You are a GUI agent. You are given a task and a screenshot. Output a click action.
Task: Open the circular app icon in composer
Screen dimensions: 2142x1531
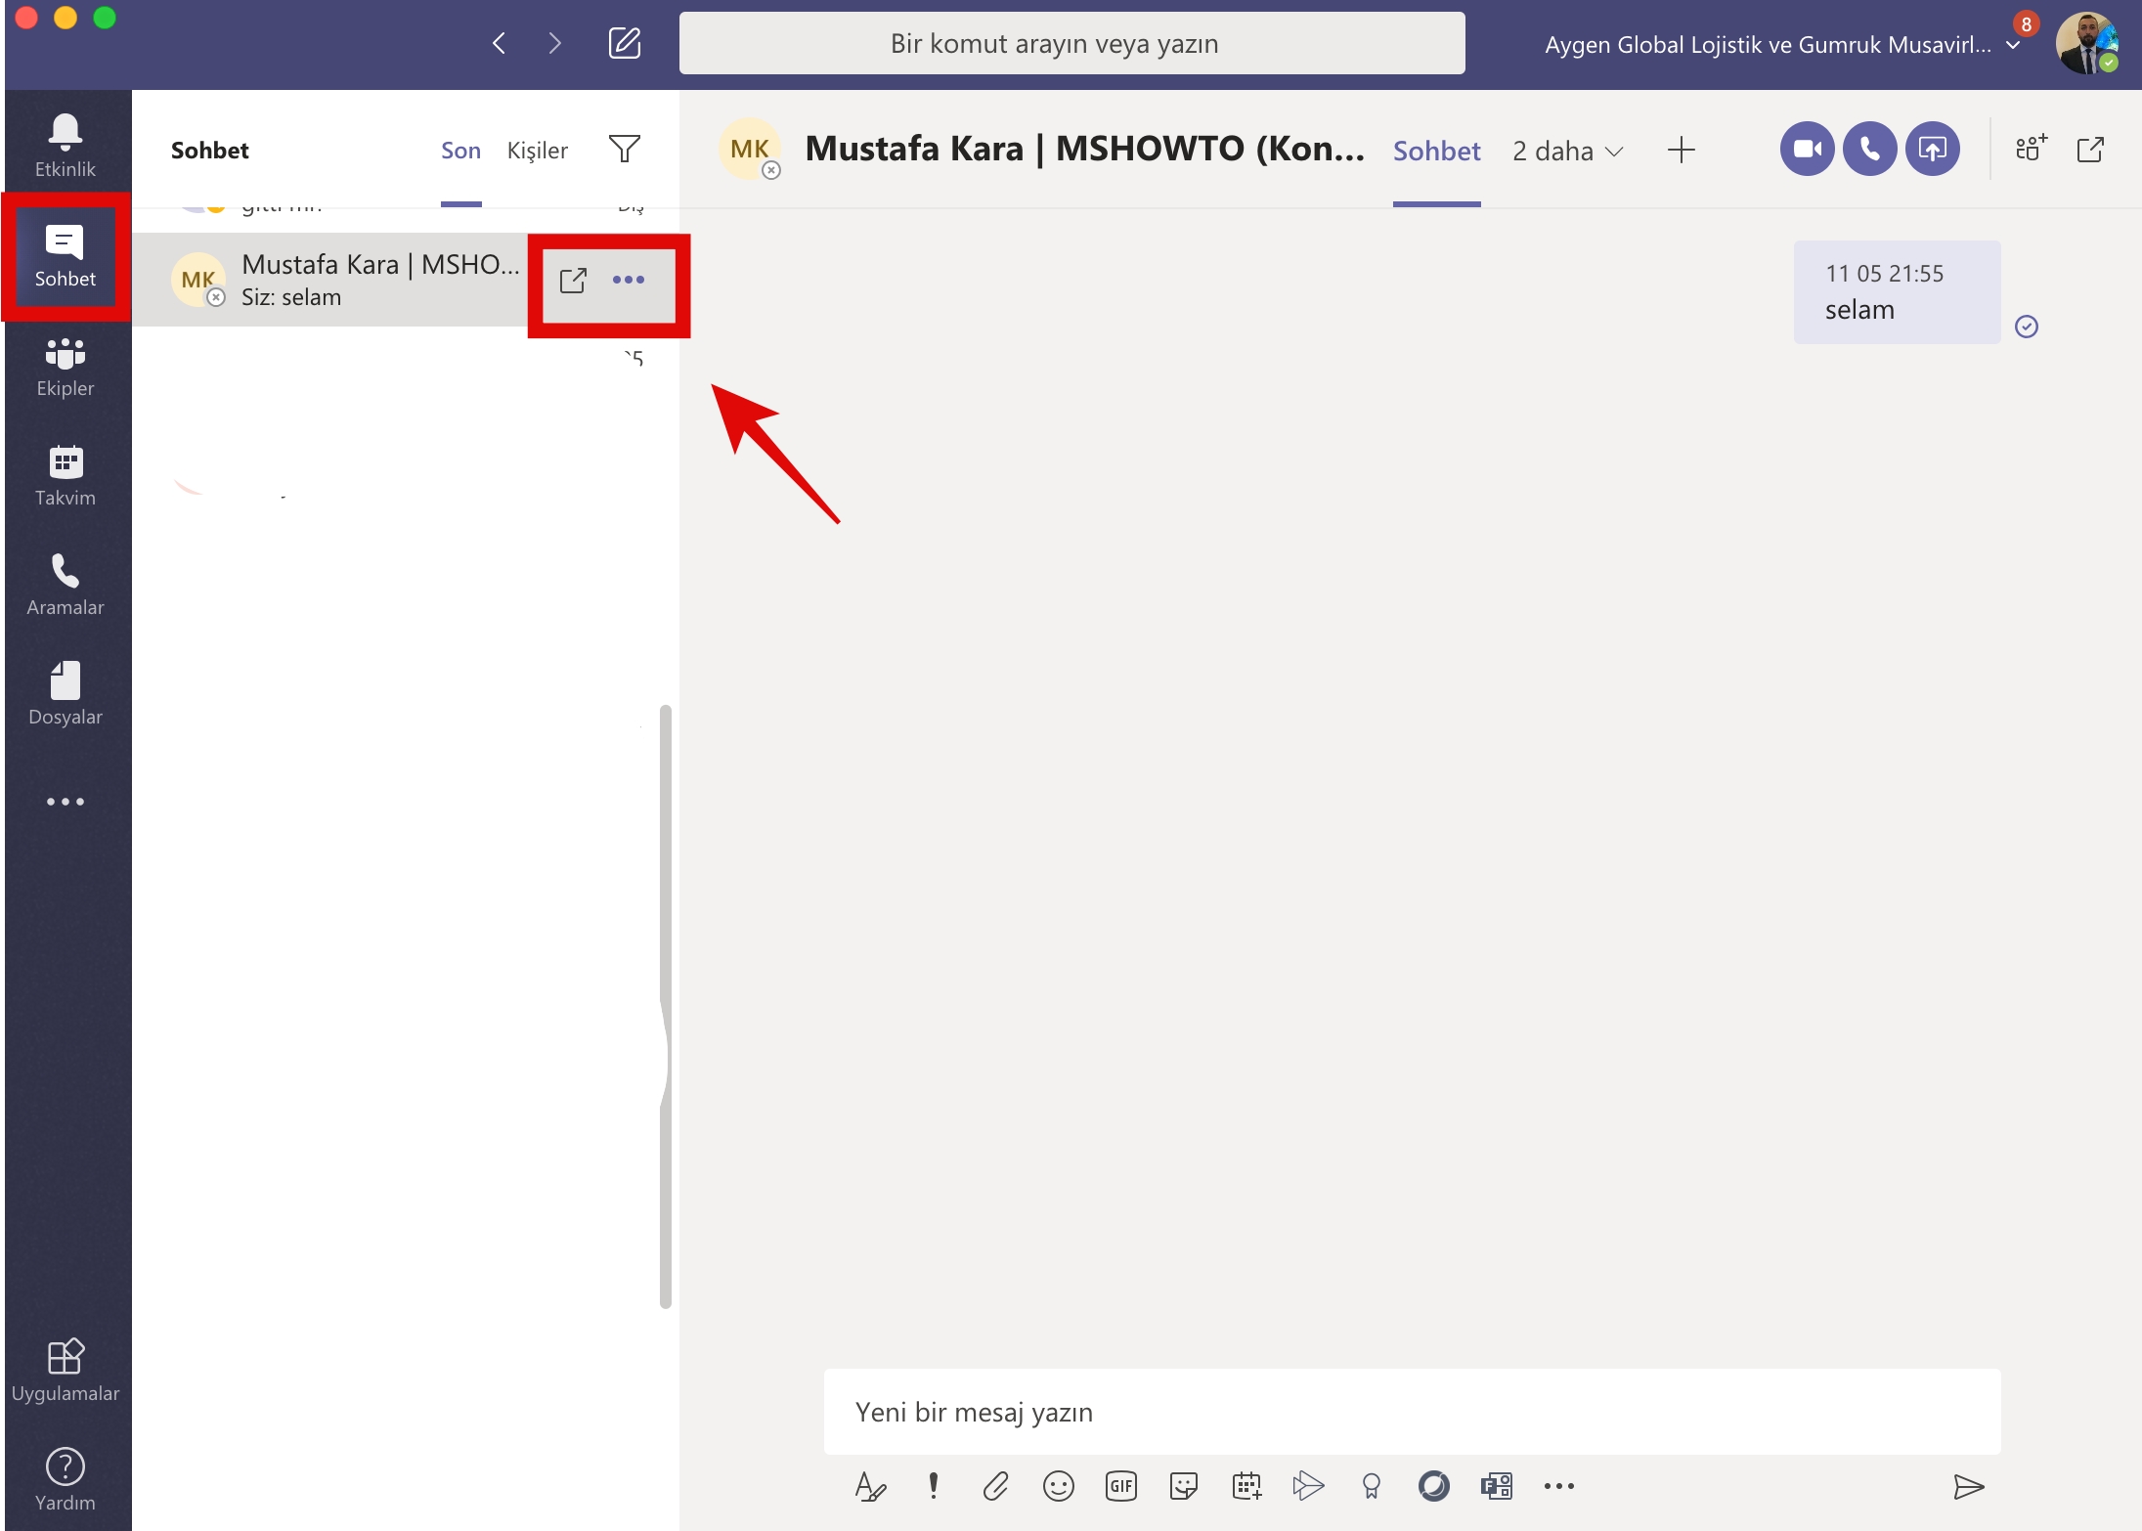click(x=1433, y=1486)
